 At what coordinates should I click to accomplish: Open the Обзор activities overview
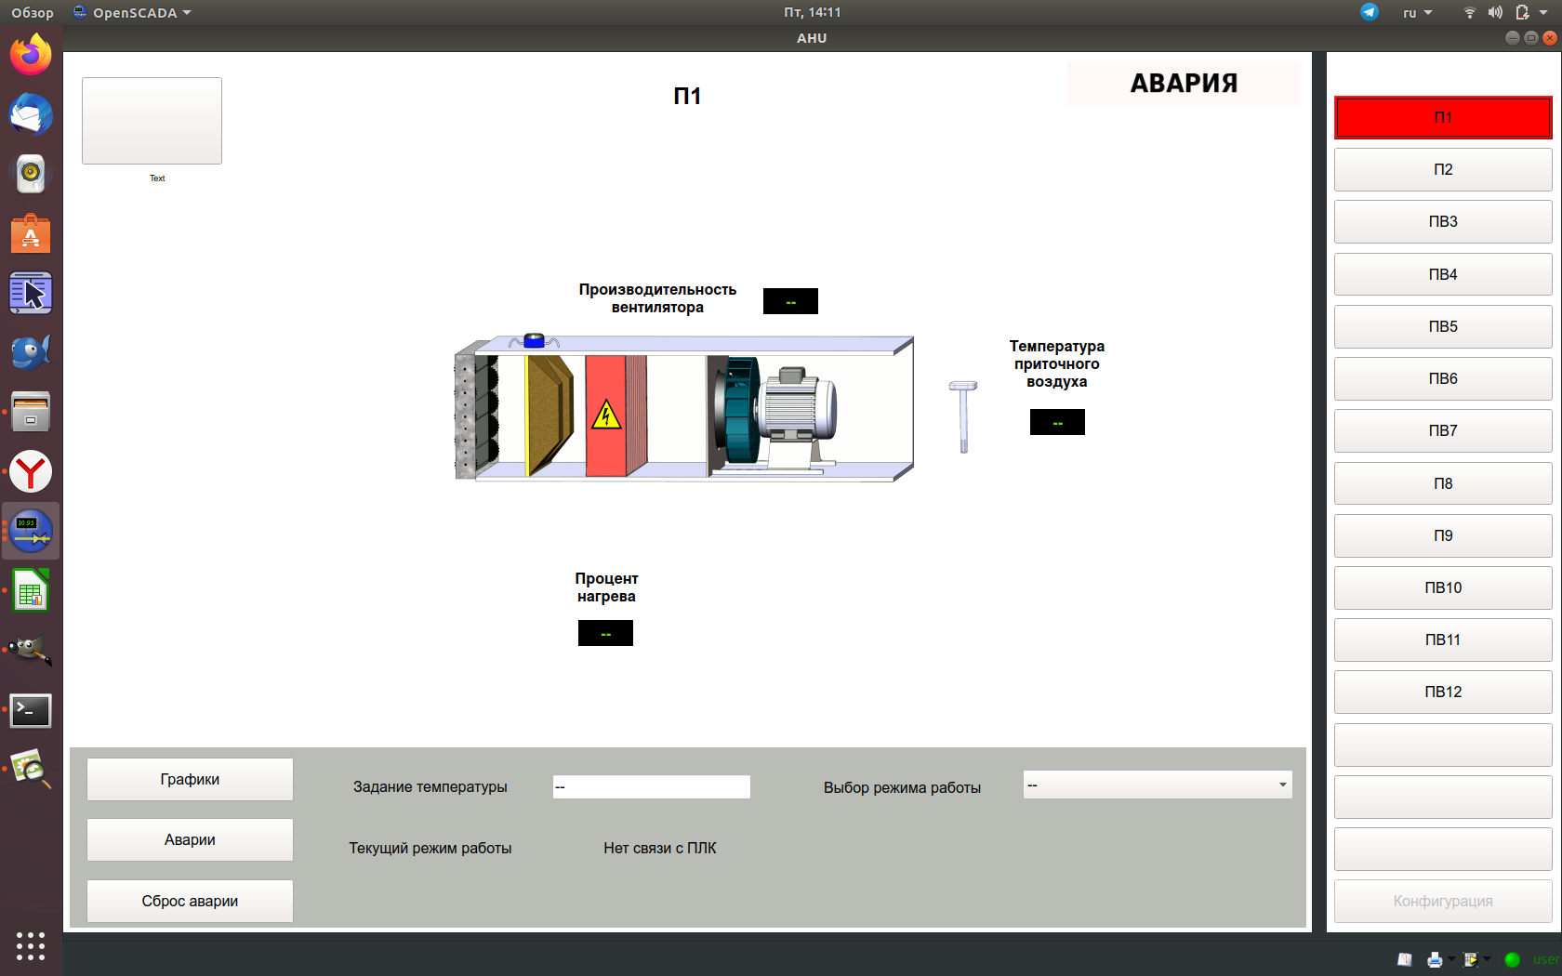pyautogui.click(x=33, y=13)
